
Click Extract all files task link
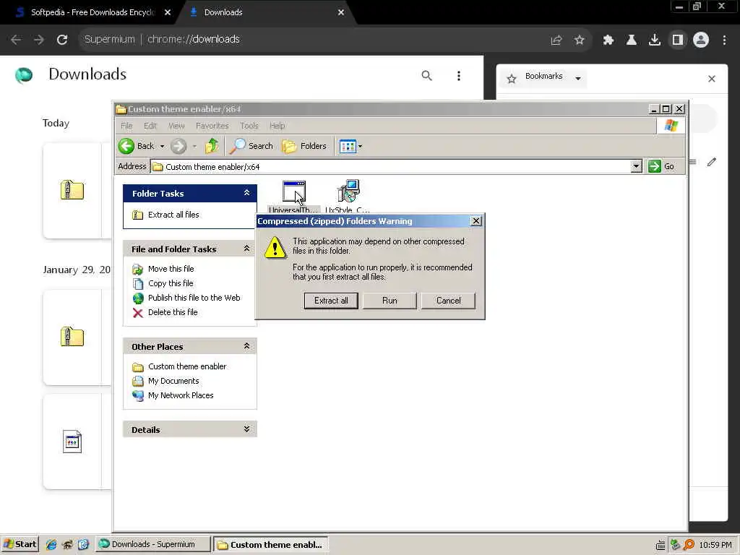(173, 215)
